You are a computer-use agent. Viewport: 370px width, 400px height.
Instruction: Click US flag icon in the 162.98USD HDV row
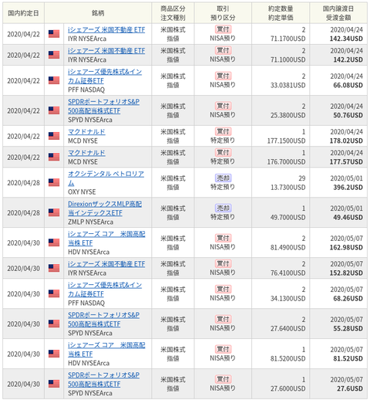click(54, 242)
